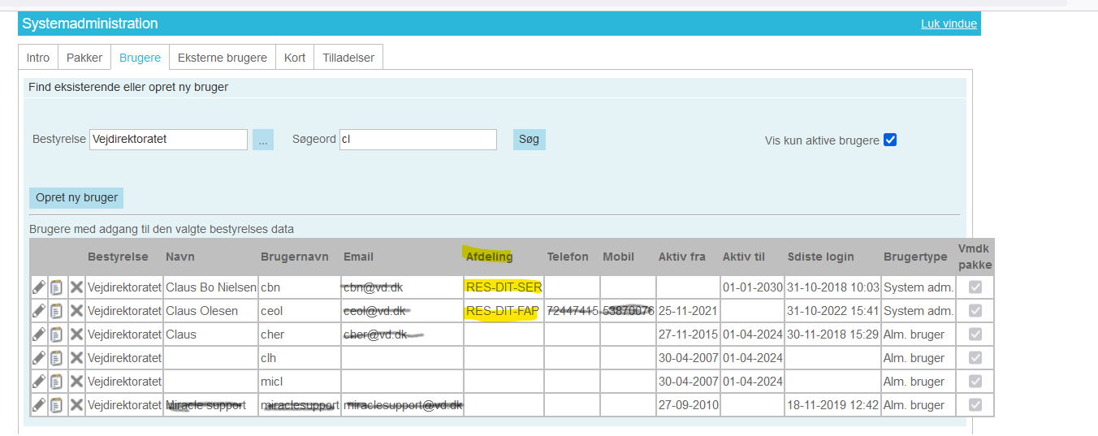Viewport: 1098px width, 436px height.
Task: Open Bestyrelse picker with ellipsis button
Action: pos(263,140)
